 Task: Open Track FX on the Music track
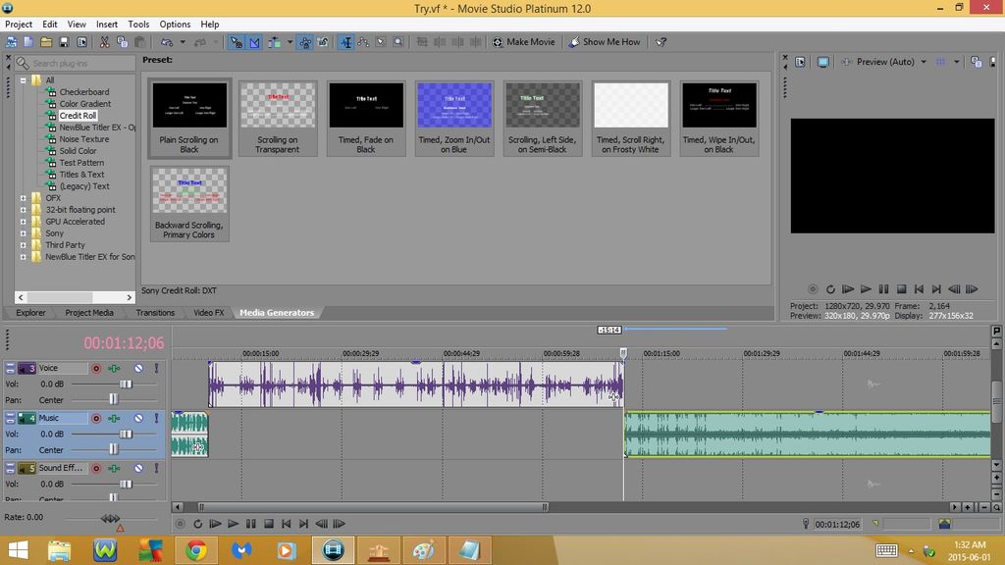(x=115, y=418)
